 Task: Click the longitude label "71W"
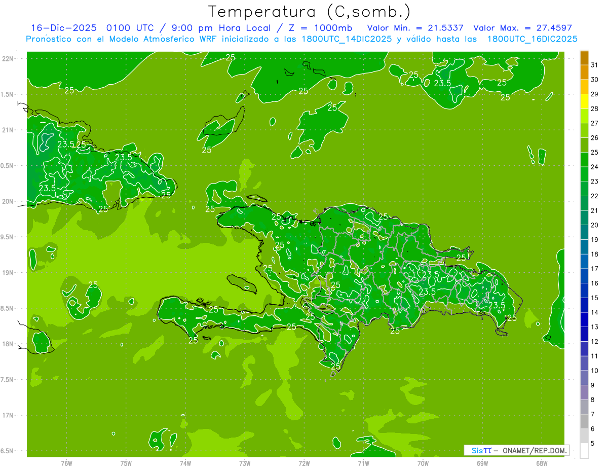(x=363, y=463)
